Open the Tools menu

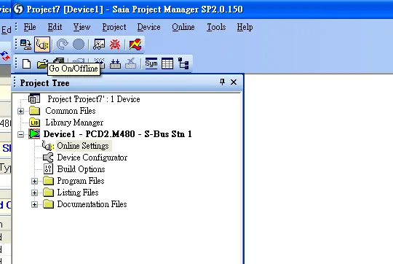tap(216, 27)
